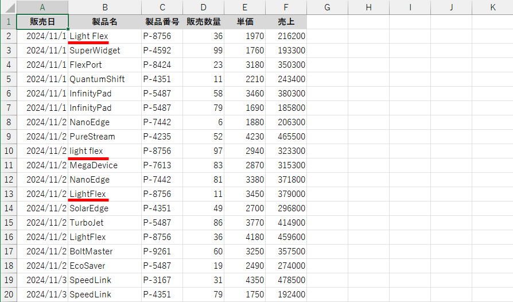The width and height of the screenshot is (513, 302).
Task: Select sales value 192400
Action: (x=286, y=295)
